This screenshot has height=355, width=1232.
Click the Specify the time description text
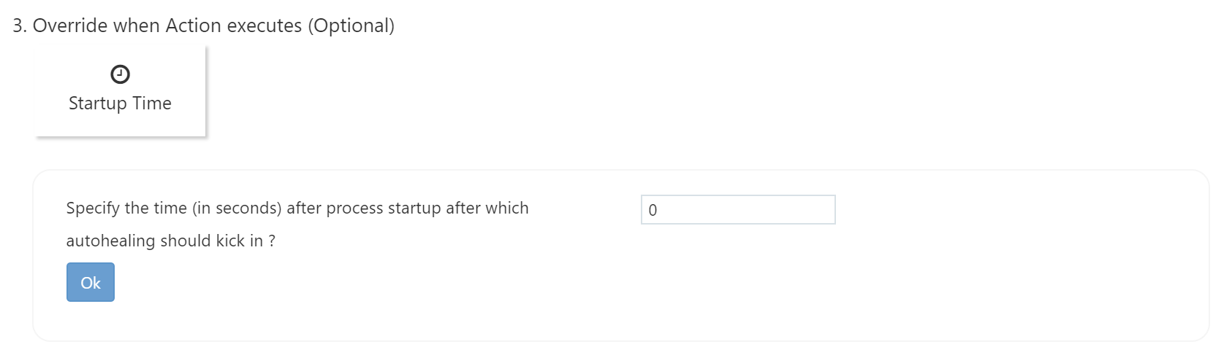tap(297, 208)
